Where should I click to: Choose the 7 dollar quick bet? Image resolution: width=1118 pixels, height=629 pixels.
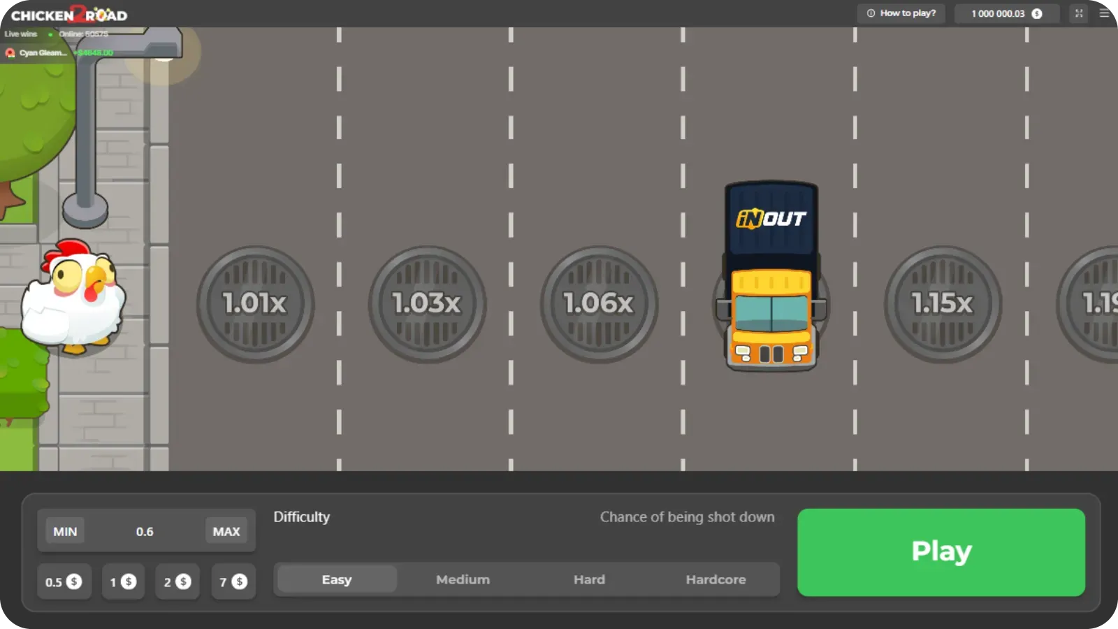[233, 581]
